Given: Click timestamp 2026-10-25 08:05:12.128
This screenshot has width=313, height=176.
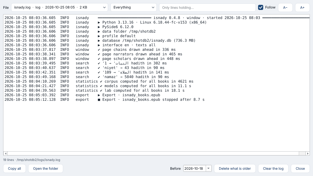Looking at the screenshot, I should [x=30, y=100].
